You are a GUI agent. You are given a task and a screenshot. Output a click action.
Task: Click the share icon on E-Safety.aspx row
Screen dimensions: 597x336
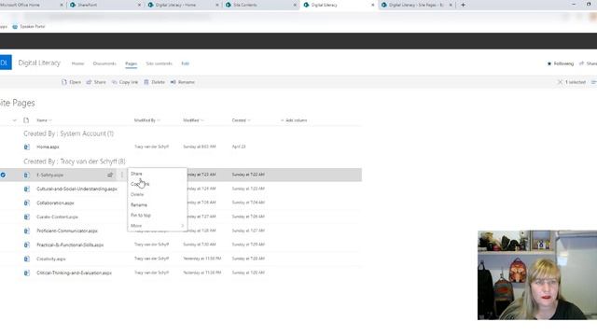pos(110,175)
